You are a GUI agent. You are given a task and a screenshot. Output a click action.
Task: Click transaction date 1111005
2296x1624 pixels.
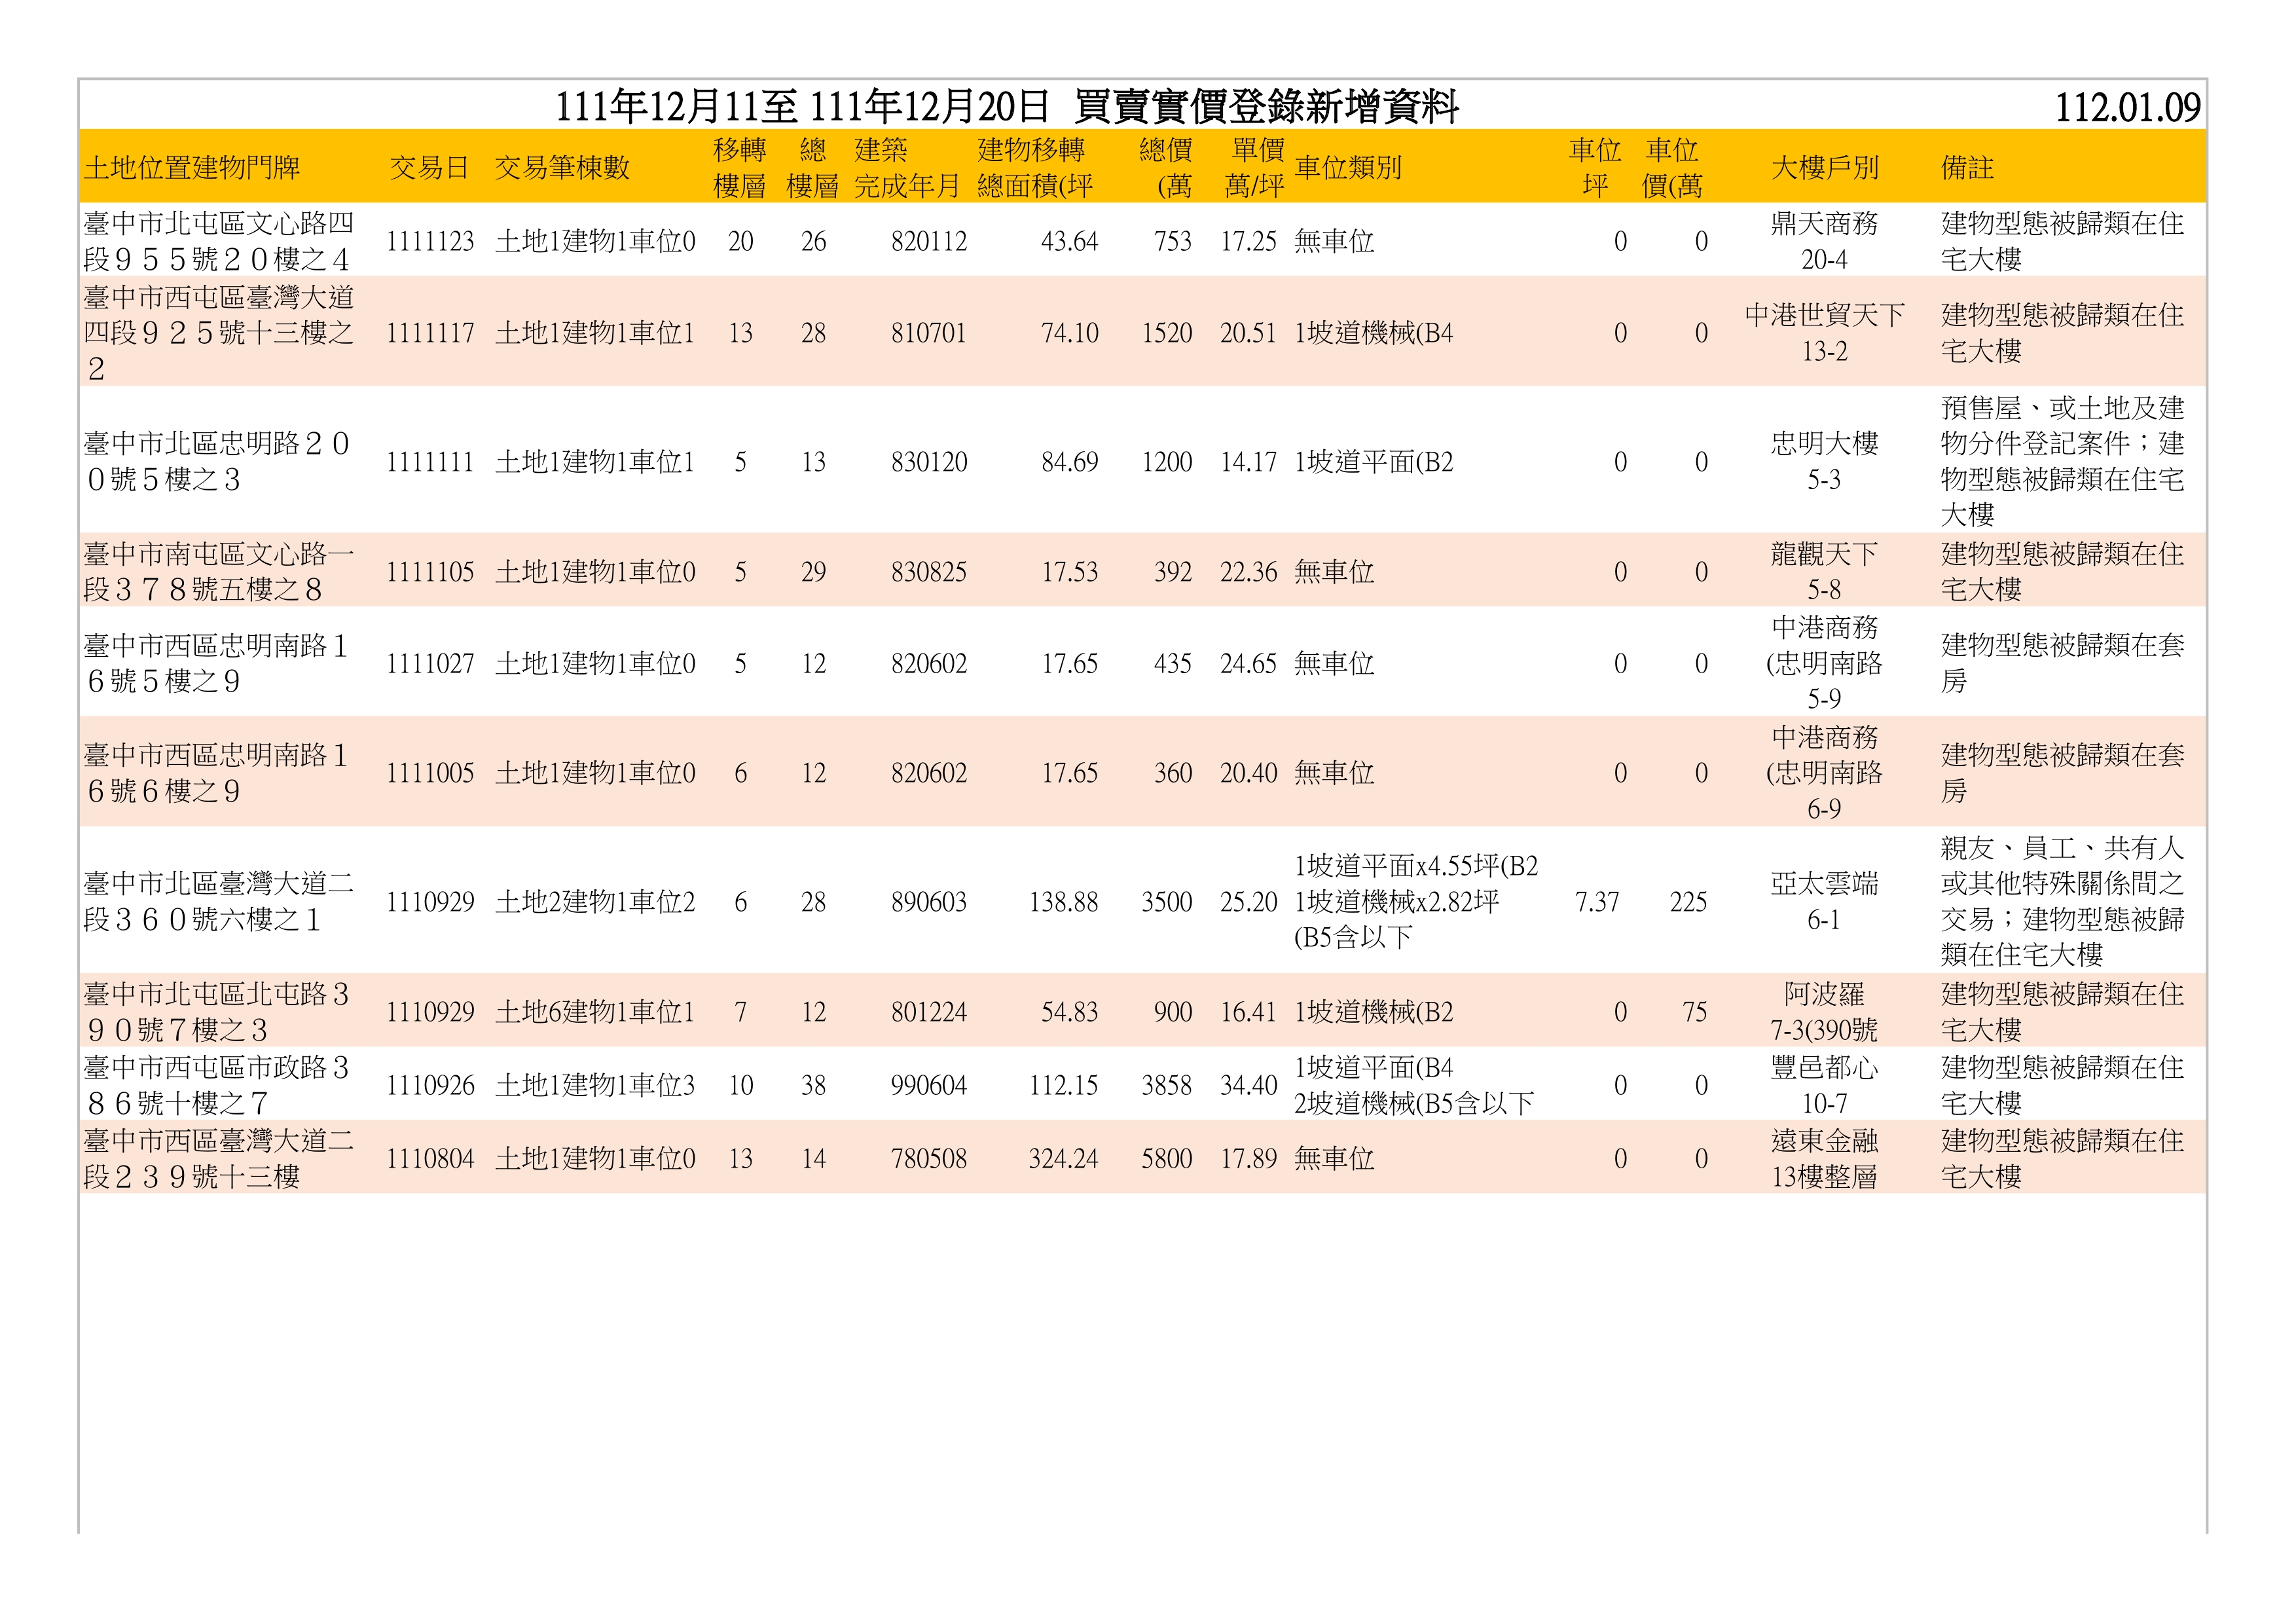430,773
